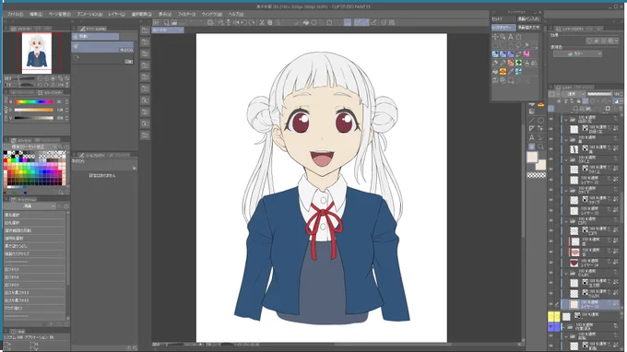Image resolution: width=627 pixels, height=352 pixels.
Task: Click the Redo arrow in the command bar
Action: point(252,22)
